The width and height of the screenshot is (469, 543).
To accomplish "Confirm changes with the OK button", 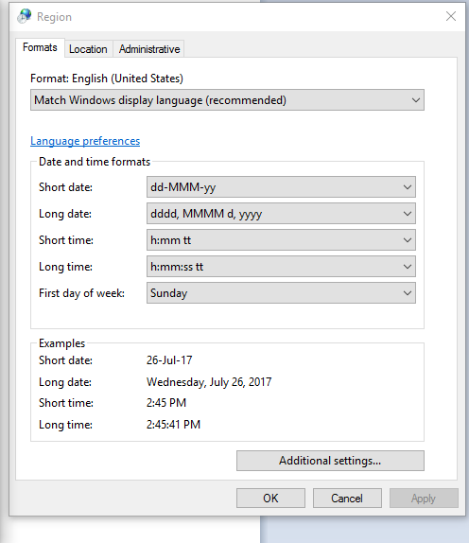I will tap(270, 498).
